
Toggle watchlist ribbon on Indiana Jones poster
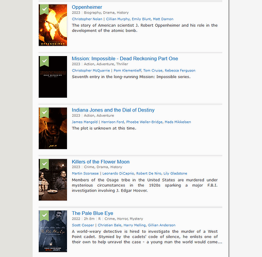tap(44, 113)
